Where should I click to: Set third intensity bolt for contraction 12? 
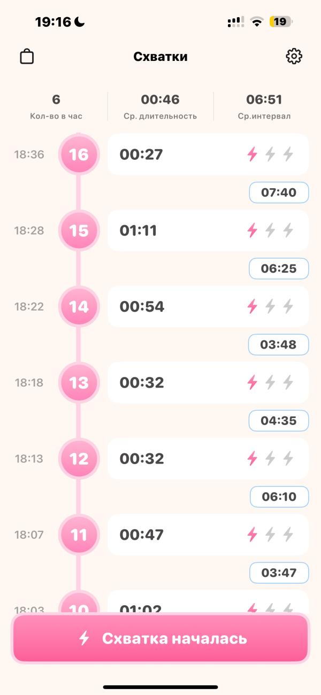coord(288,458)
